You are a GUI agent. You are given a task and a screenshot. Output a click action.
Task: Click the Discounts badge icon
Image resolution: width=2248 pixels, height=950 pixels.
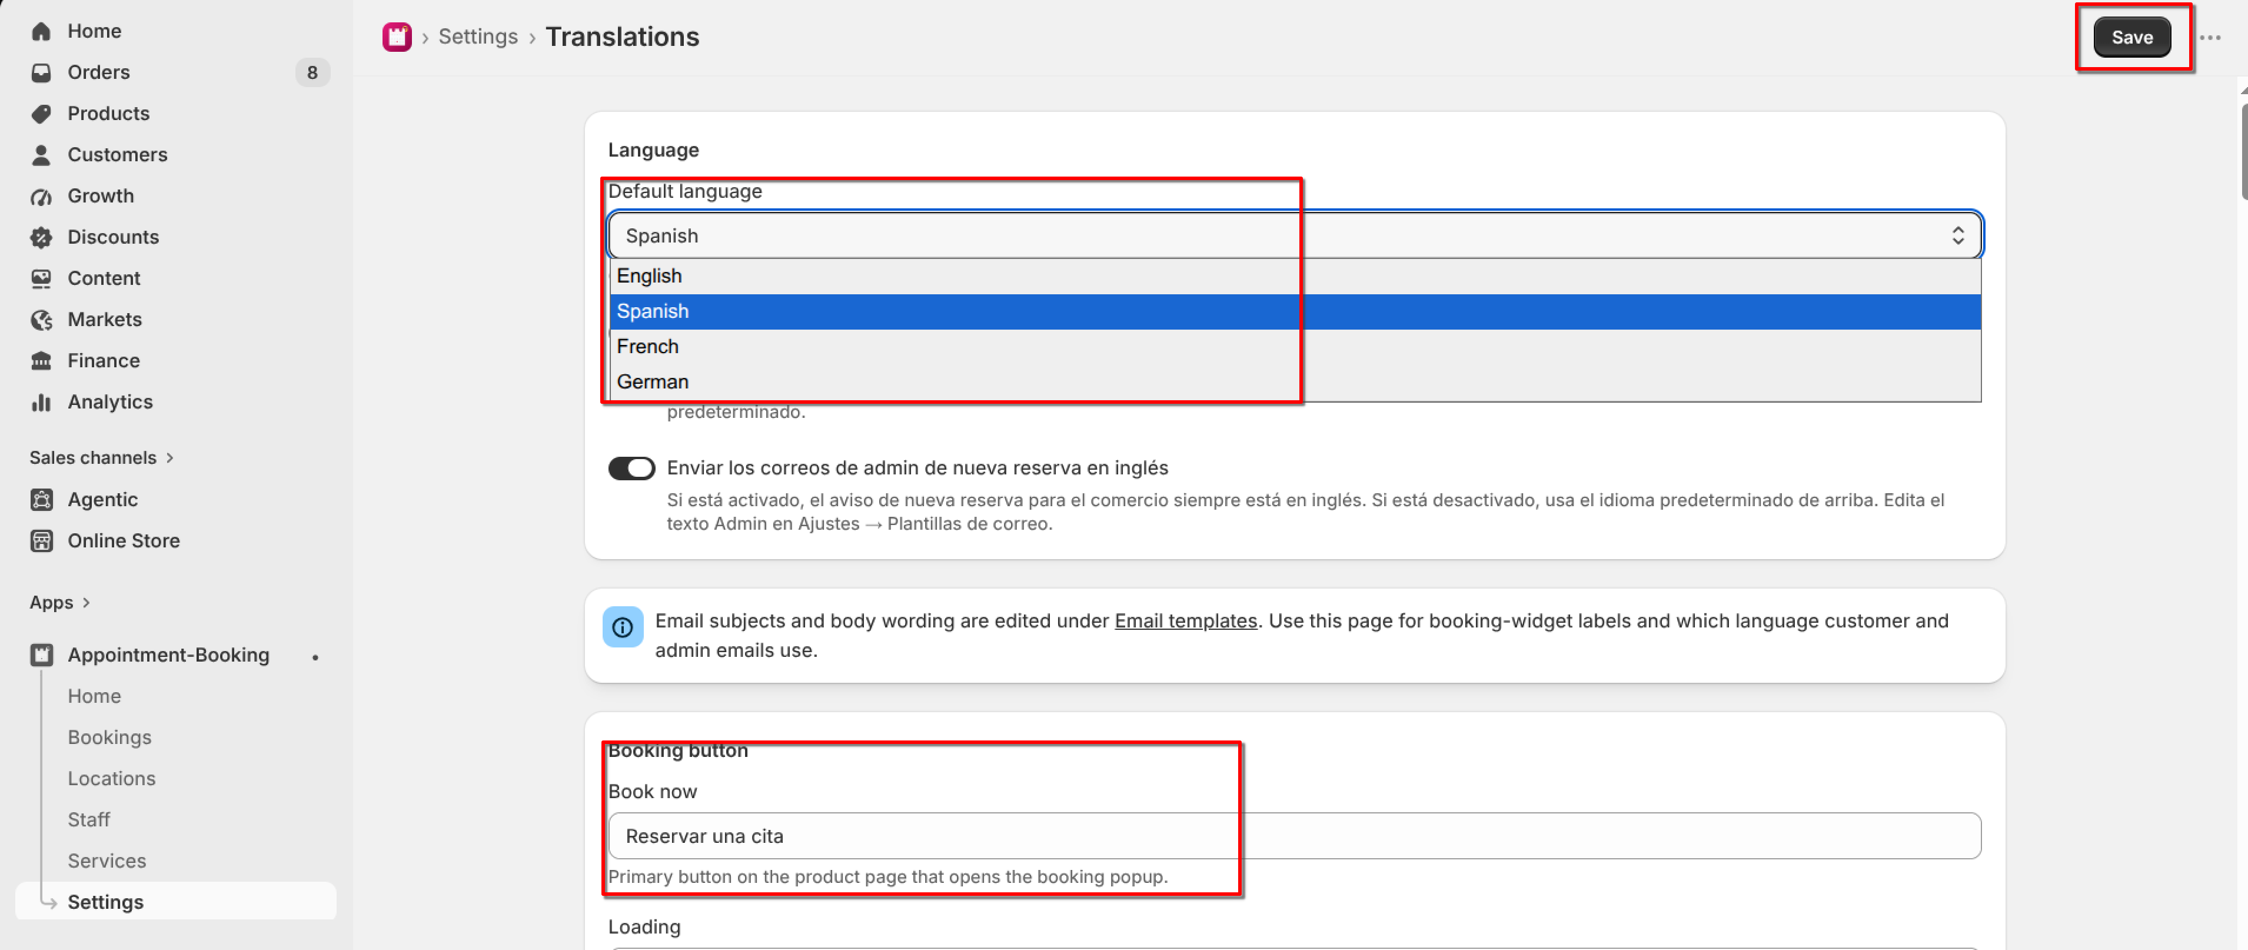point(41,237)
